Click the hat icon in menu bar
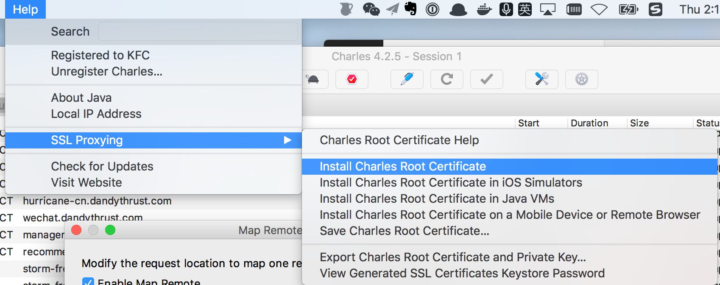The image size is (720, 285). [x=458, y=10]
